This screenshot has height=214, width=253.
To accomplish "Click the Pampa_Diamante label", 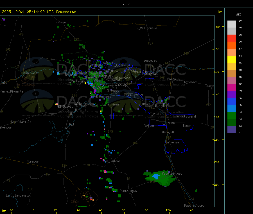I will pos(12,91).
